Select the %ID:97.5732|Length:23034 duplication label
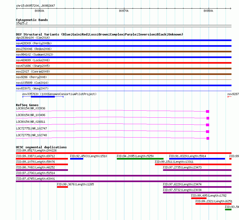 pos(182,190)
